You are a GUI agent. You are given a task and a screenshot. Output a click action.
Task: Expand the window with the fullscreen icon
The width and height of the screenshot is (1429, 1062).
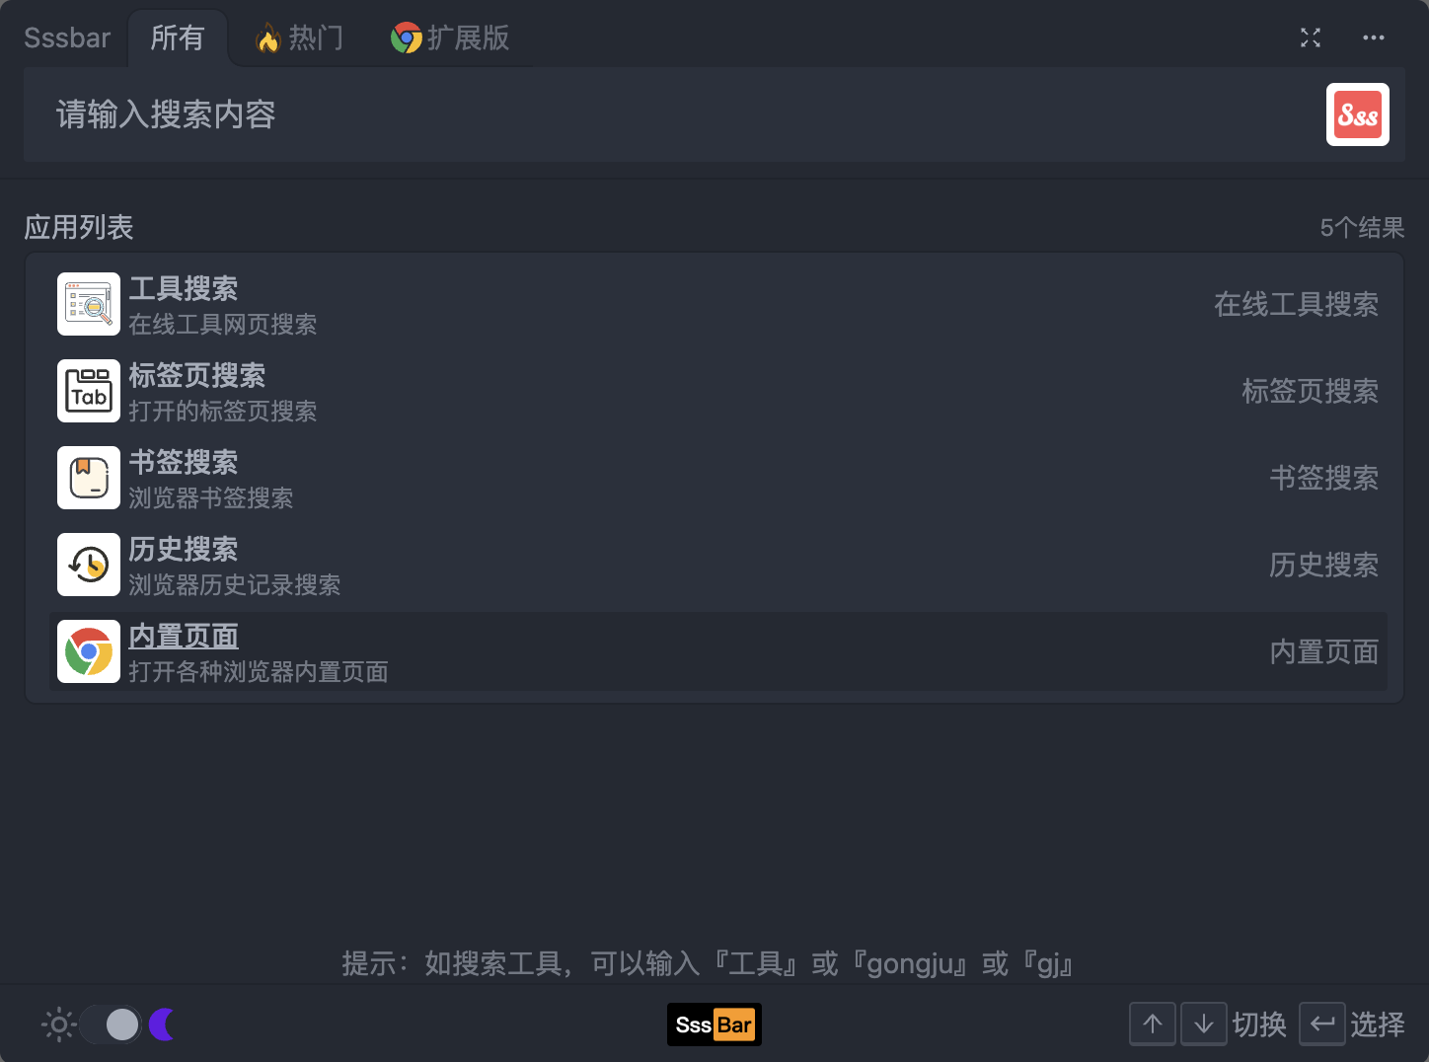(x=1311, y=38)
